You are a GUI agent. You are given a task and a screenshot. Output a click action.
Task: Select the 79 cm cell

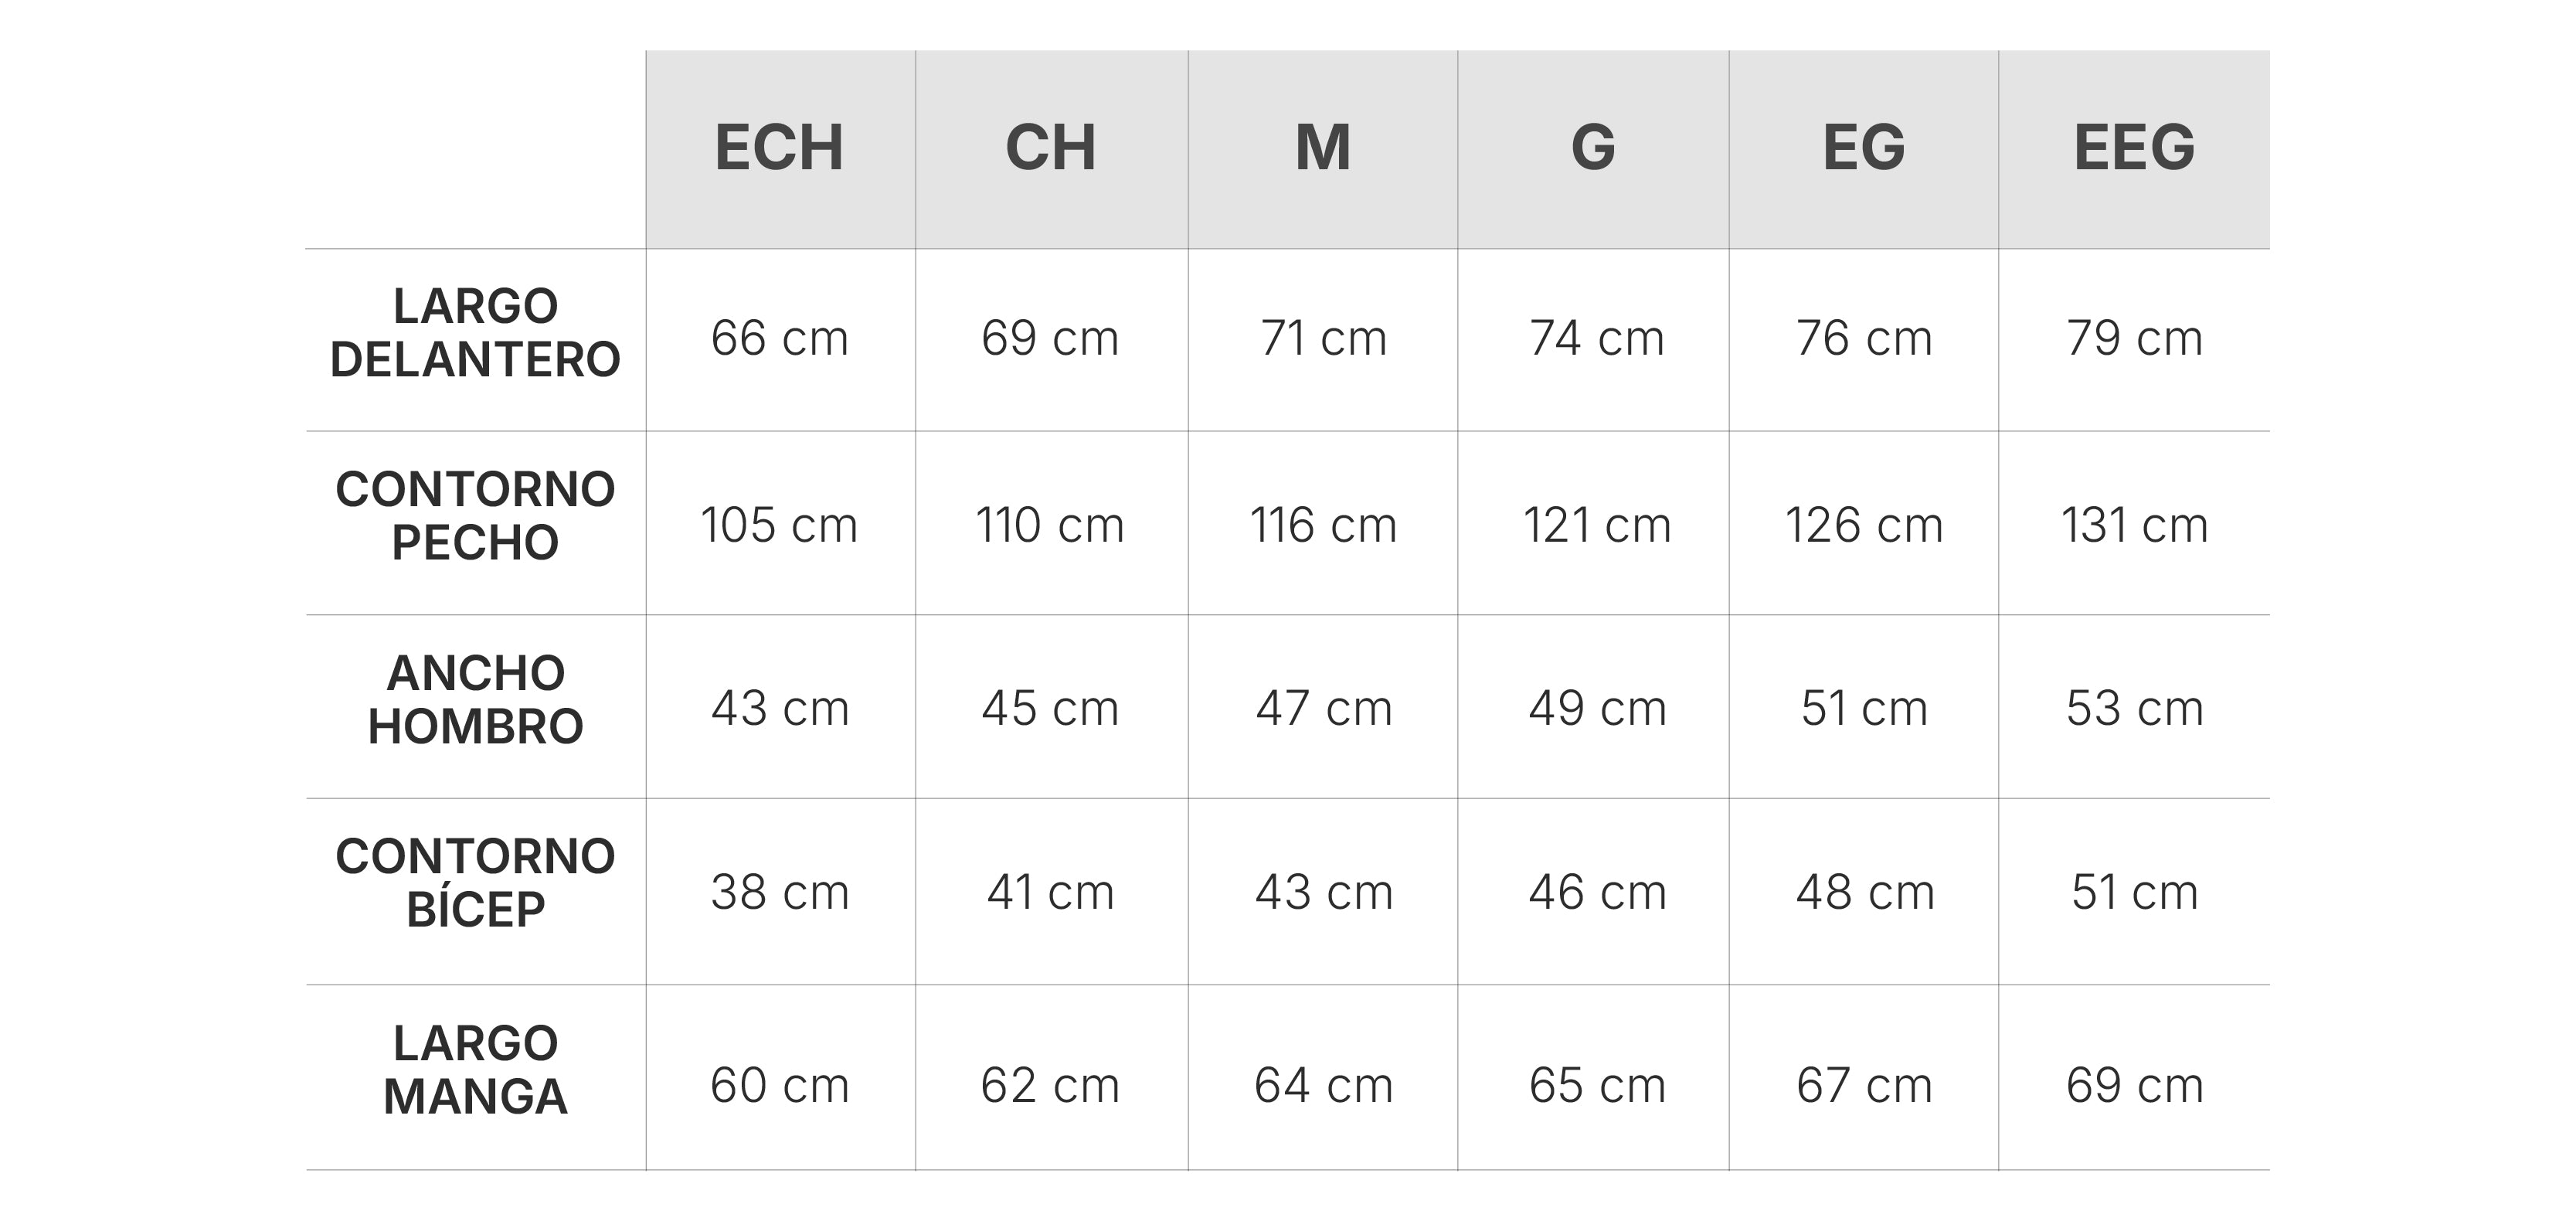[x=2134, y=338]
